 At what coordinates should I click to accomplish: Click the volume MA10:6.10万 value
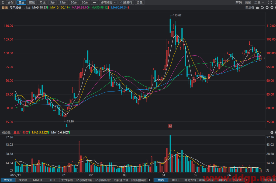(x=61, y=132)
